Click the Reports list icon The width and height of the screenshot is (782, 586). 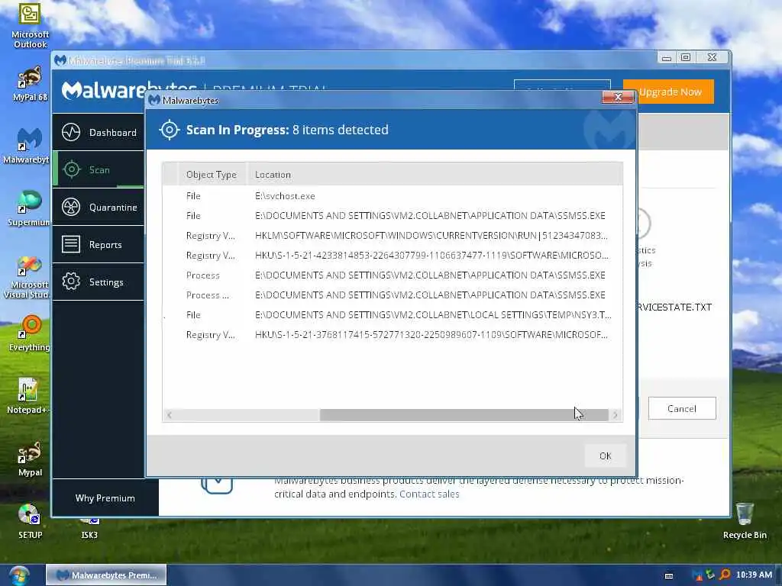point(71,244)
